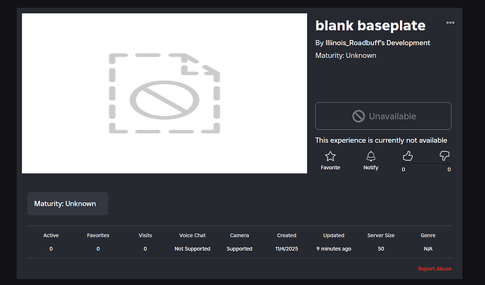Click the Favorite star icon

tap(330, 157)
